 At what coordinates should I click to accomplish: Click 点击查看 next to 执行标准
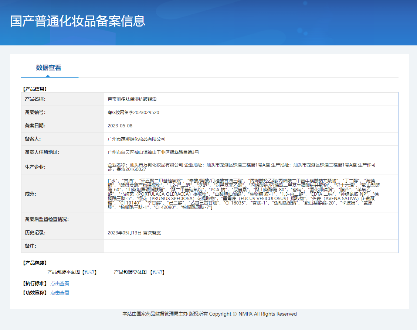60,283
